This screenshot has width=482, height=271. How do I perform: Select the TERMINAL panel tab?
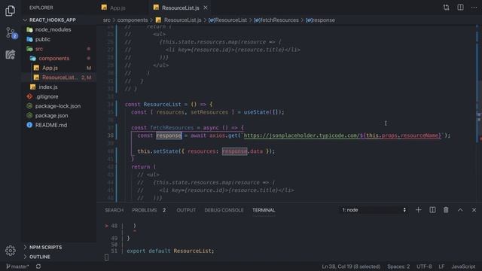coord(264,210)
